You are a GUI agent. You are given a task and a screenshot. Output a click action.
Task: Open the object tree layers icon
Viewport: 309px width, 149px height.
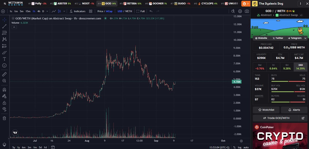[4, 145]
